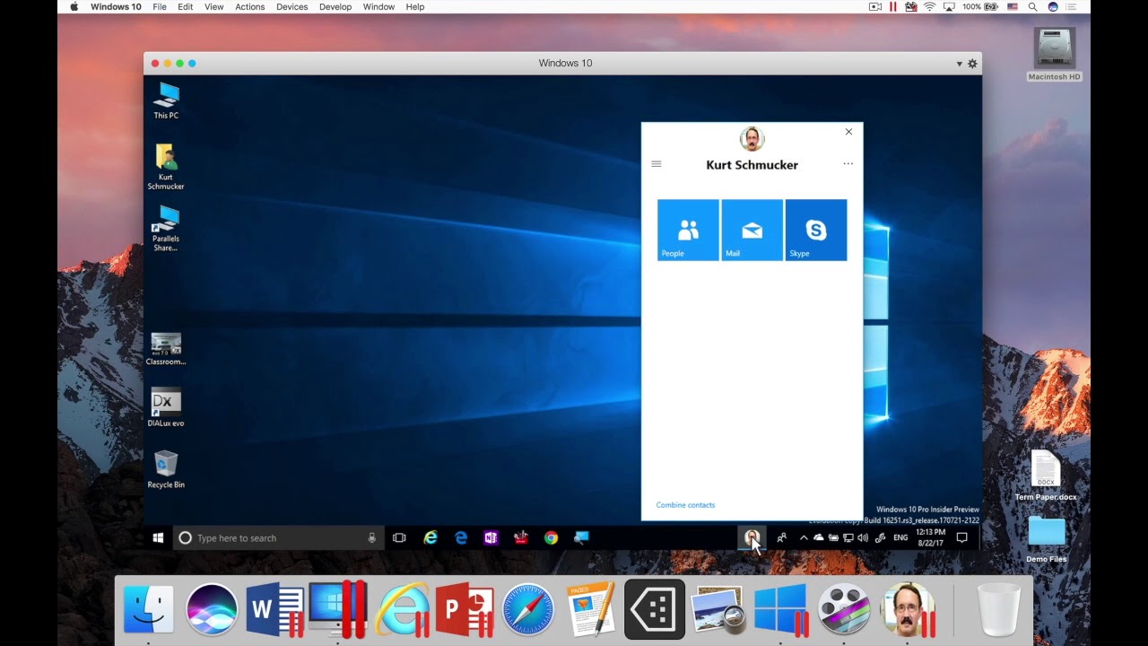1148x646 pixels.
Task: Select Demo Files folder on Mac desktop
Action: [1046, 539]
